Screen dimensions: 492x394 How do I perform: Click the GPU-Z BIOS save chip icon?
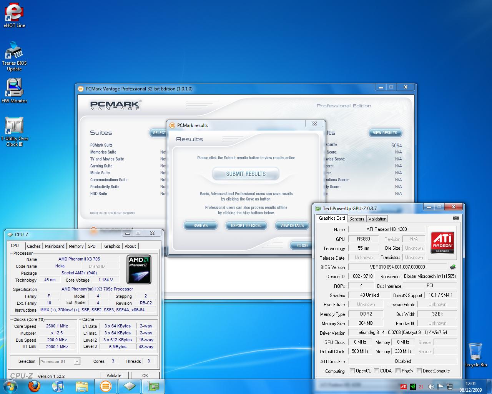tap(453, 267)
